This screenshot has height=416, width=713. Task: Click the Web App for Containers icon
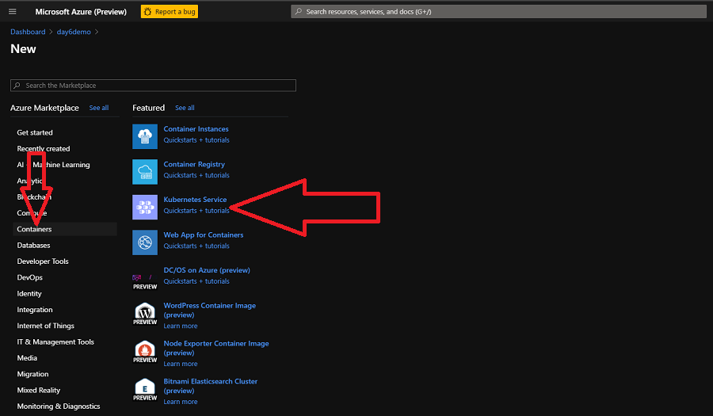(145, 242)
